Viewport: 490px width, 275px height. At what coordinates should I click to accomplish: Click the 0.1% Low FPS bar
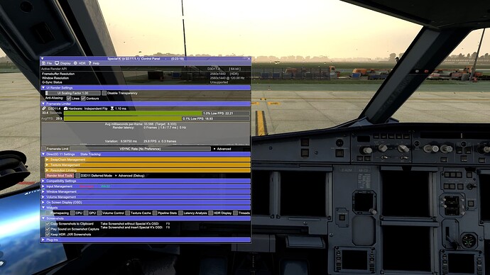coord(156,119)
